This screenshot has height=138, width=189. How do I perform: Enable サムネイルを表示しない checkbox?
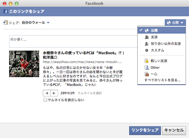tap(45, 100)
